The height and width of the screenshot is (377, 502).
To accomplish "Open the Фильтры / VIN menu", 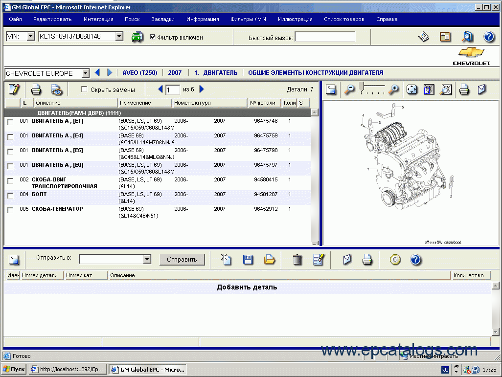I will point(249,19).
